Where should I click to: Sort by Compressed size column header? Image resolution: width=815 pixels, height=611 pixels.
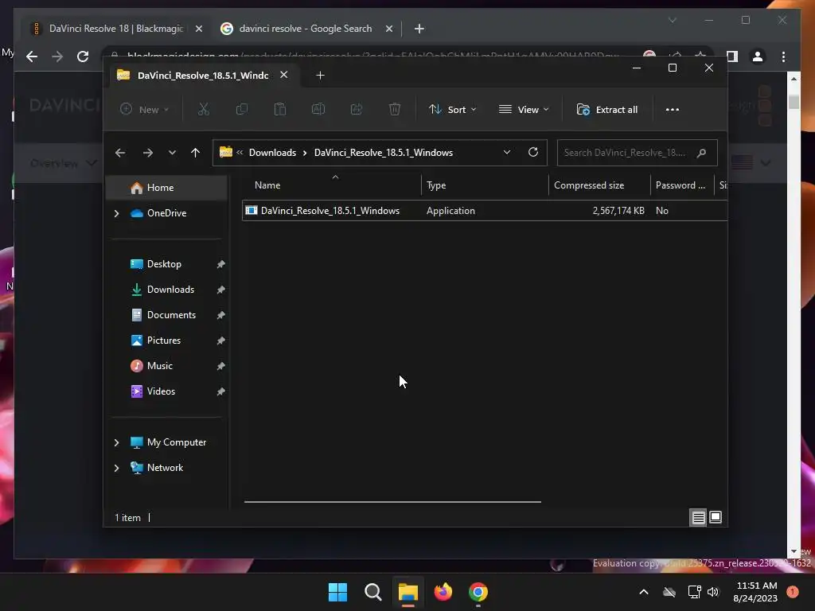click(x=599, y=185)
